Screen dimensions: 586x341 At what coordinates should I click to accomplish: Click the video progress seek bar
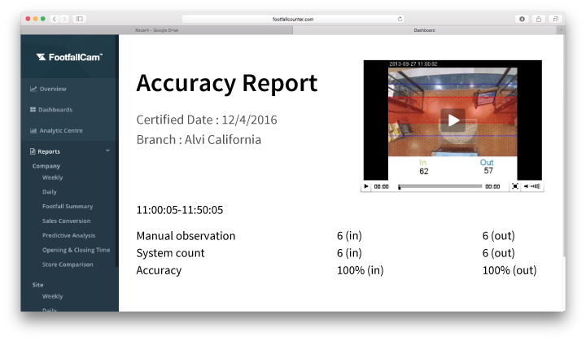point(439,186)
